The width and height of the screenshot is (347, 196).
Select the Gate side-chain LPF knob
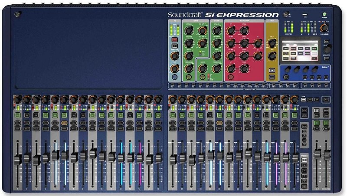click(202, 30)
